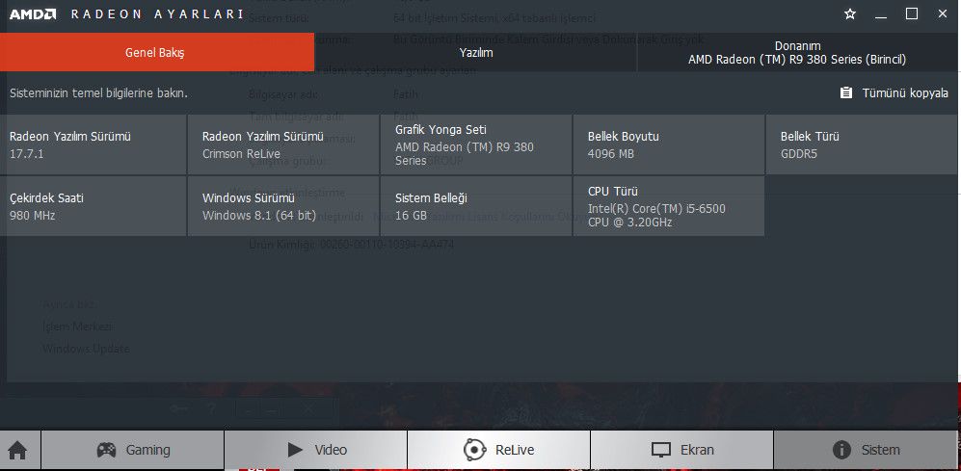The image size is (961, 471).
Task: Open the Home icon in bottom bar
Action: click(x=17, y=450)
